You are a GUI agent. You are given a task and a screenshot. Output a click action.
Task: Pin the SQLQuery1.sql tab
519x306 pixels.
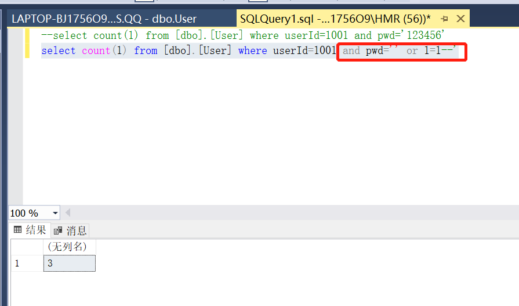[445, 19]
